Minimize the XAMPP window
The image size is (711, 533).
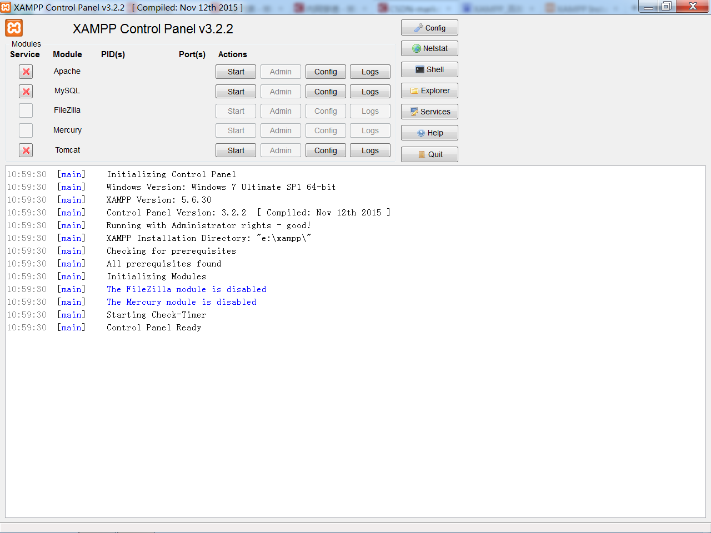pos(648,6)
